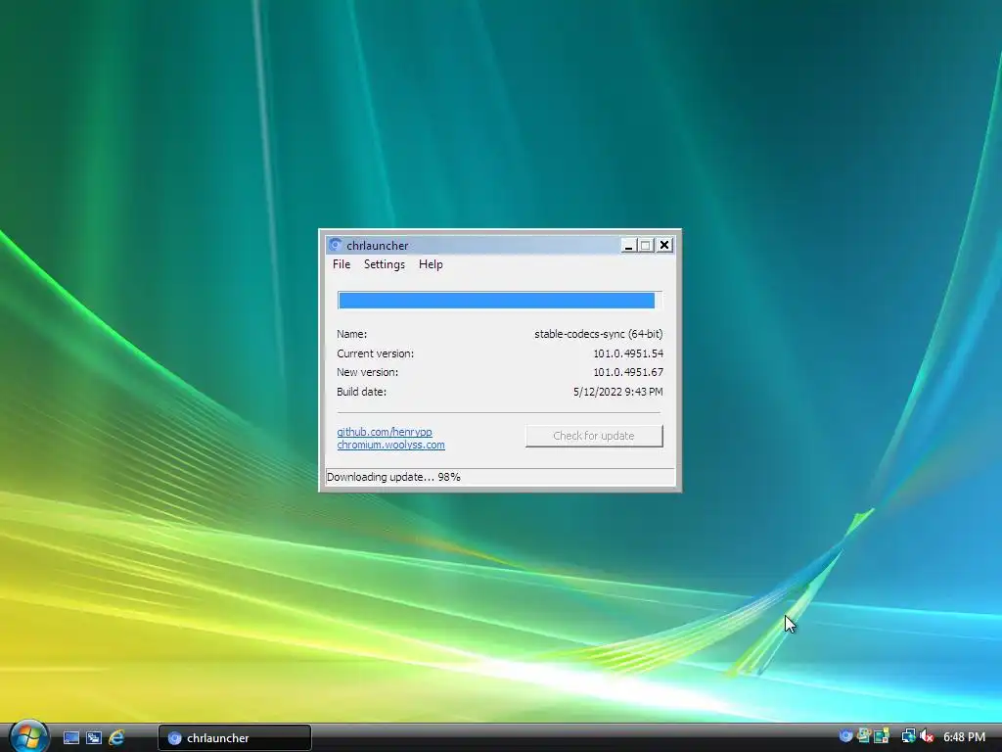Click the 6:48 PM taskbar clock
Screen dimensions: 1002x752
coord(964,737)
